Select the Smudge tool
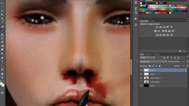Screen dimensions: 189x106 (2, 50)
